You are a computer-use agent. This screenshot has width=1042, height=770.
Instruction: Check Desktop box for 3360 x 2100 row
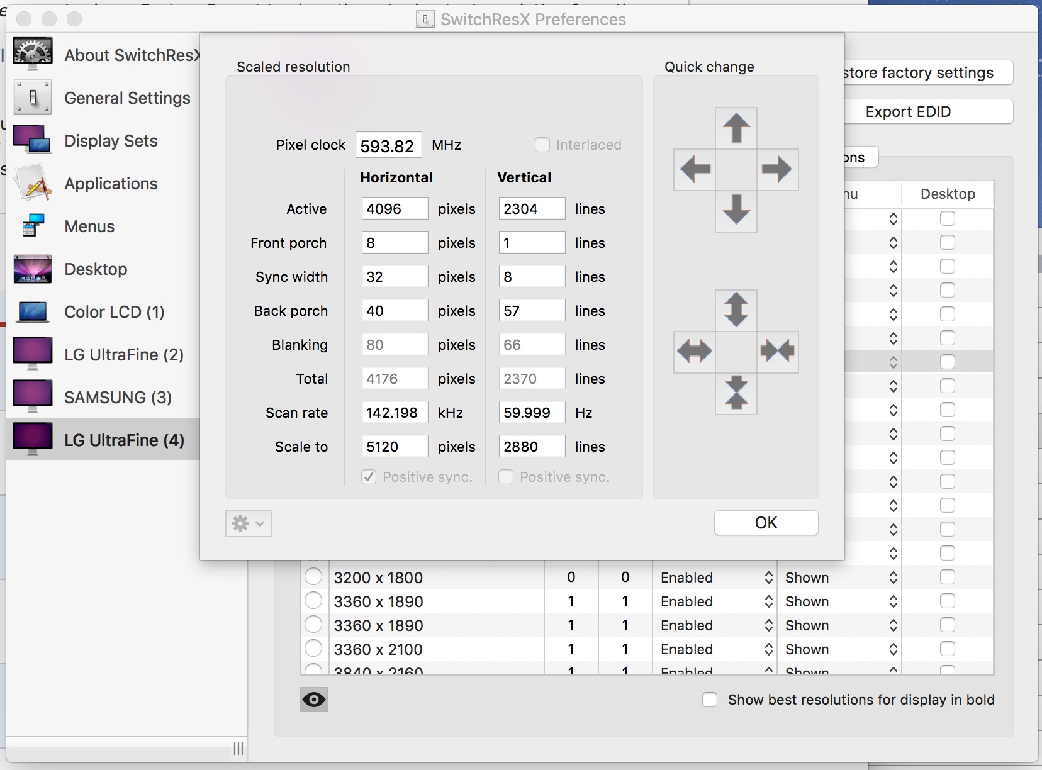pyautogui.click(x=948, y=649)
